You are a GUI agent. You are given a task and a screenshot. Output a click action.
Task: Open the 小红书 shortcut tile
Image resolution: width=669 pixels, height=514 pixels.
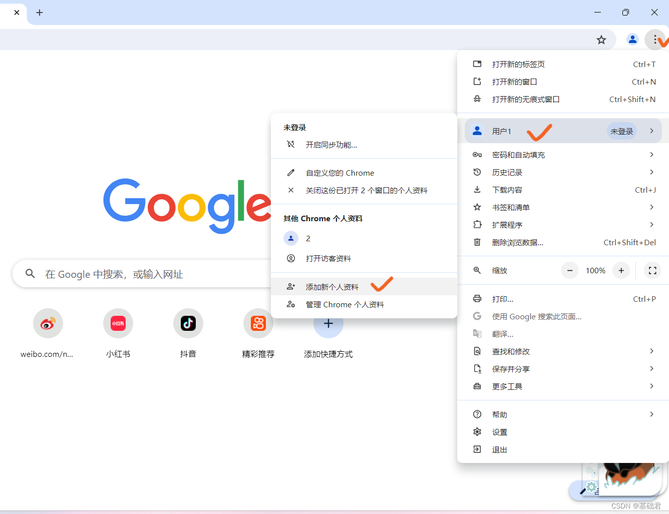point(118,333)
